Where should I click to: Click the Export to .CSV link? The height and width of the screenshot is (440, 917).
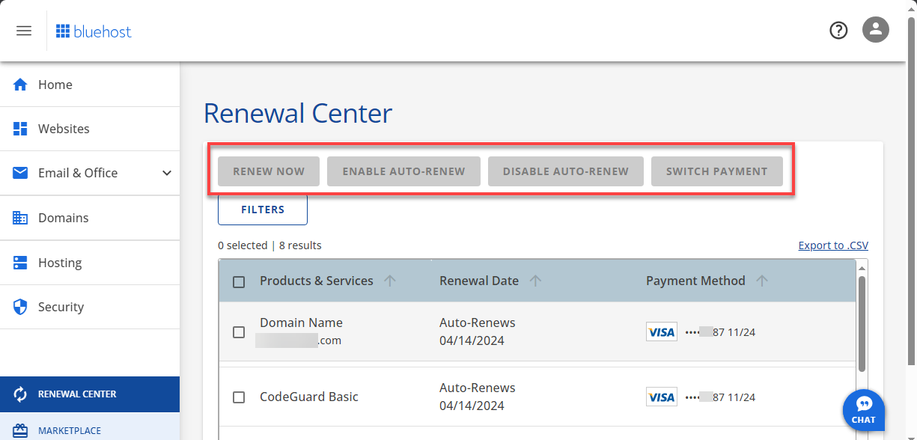833,245
